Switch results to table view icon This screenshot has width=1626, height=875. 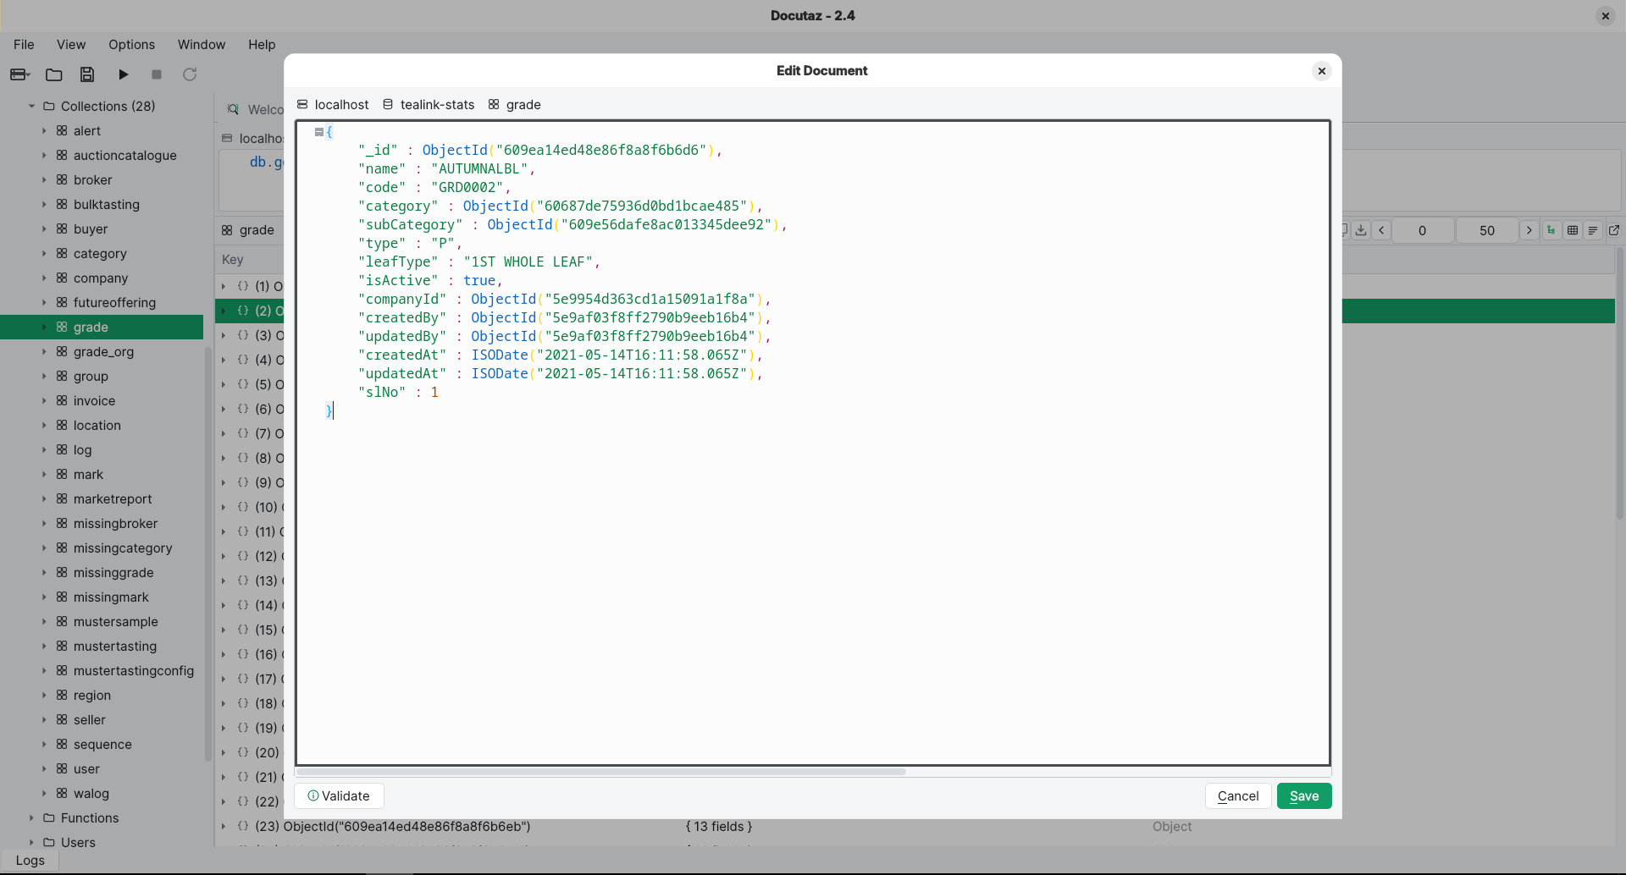[1573, 230]
